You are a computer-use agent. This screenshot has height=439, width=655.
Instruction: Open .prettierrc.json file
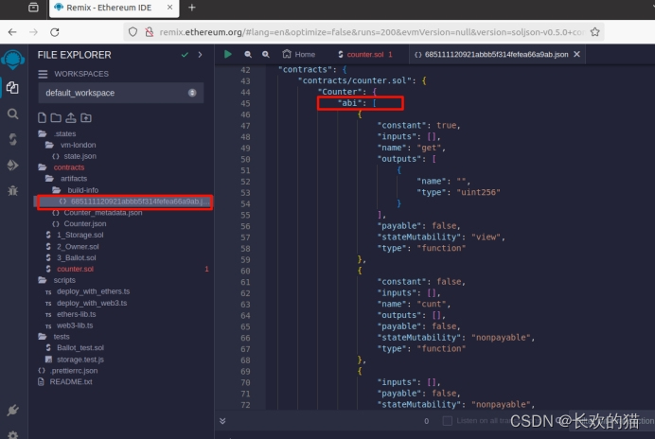point(68,371)
